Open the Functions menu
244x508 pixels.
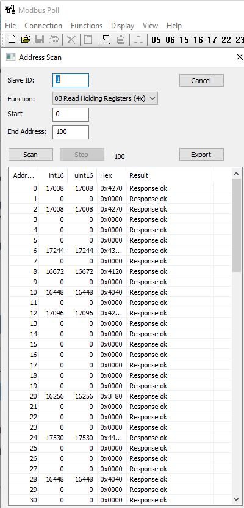point(87,26)
